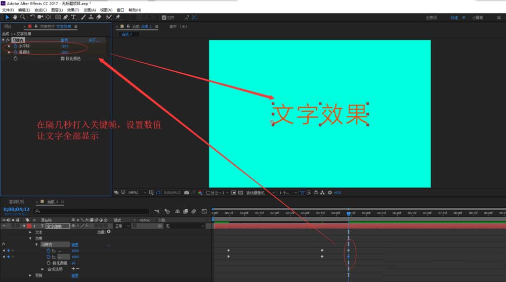Select the Hand tool
Screen dimensions: 506x282
point(15,17)
